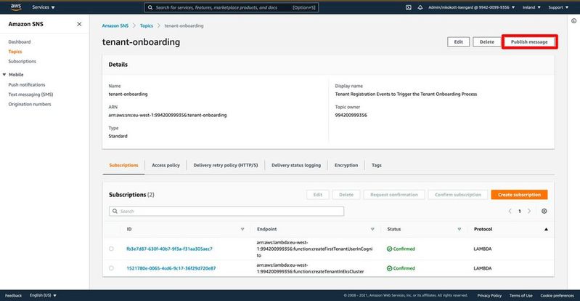The height and width of the screenshot is (301, 580).
Task: Open the notifications bell
Action: click(x=420, y=7)
